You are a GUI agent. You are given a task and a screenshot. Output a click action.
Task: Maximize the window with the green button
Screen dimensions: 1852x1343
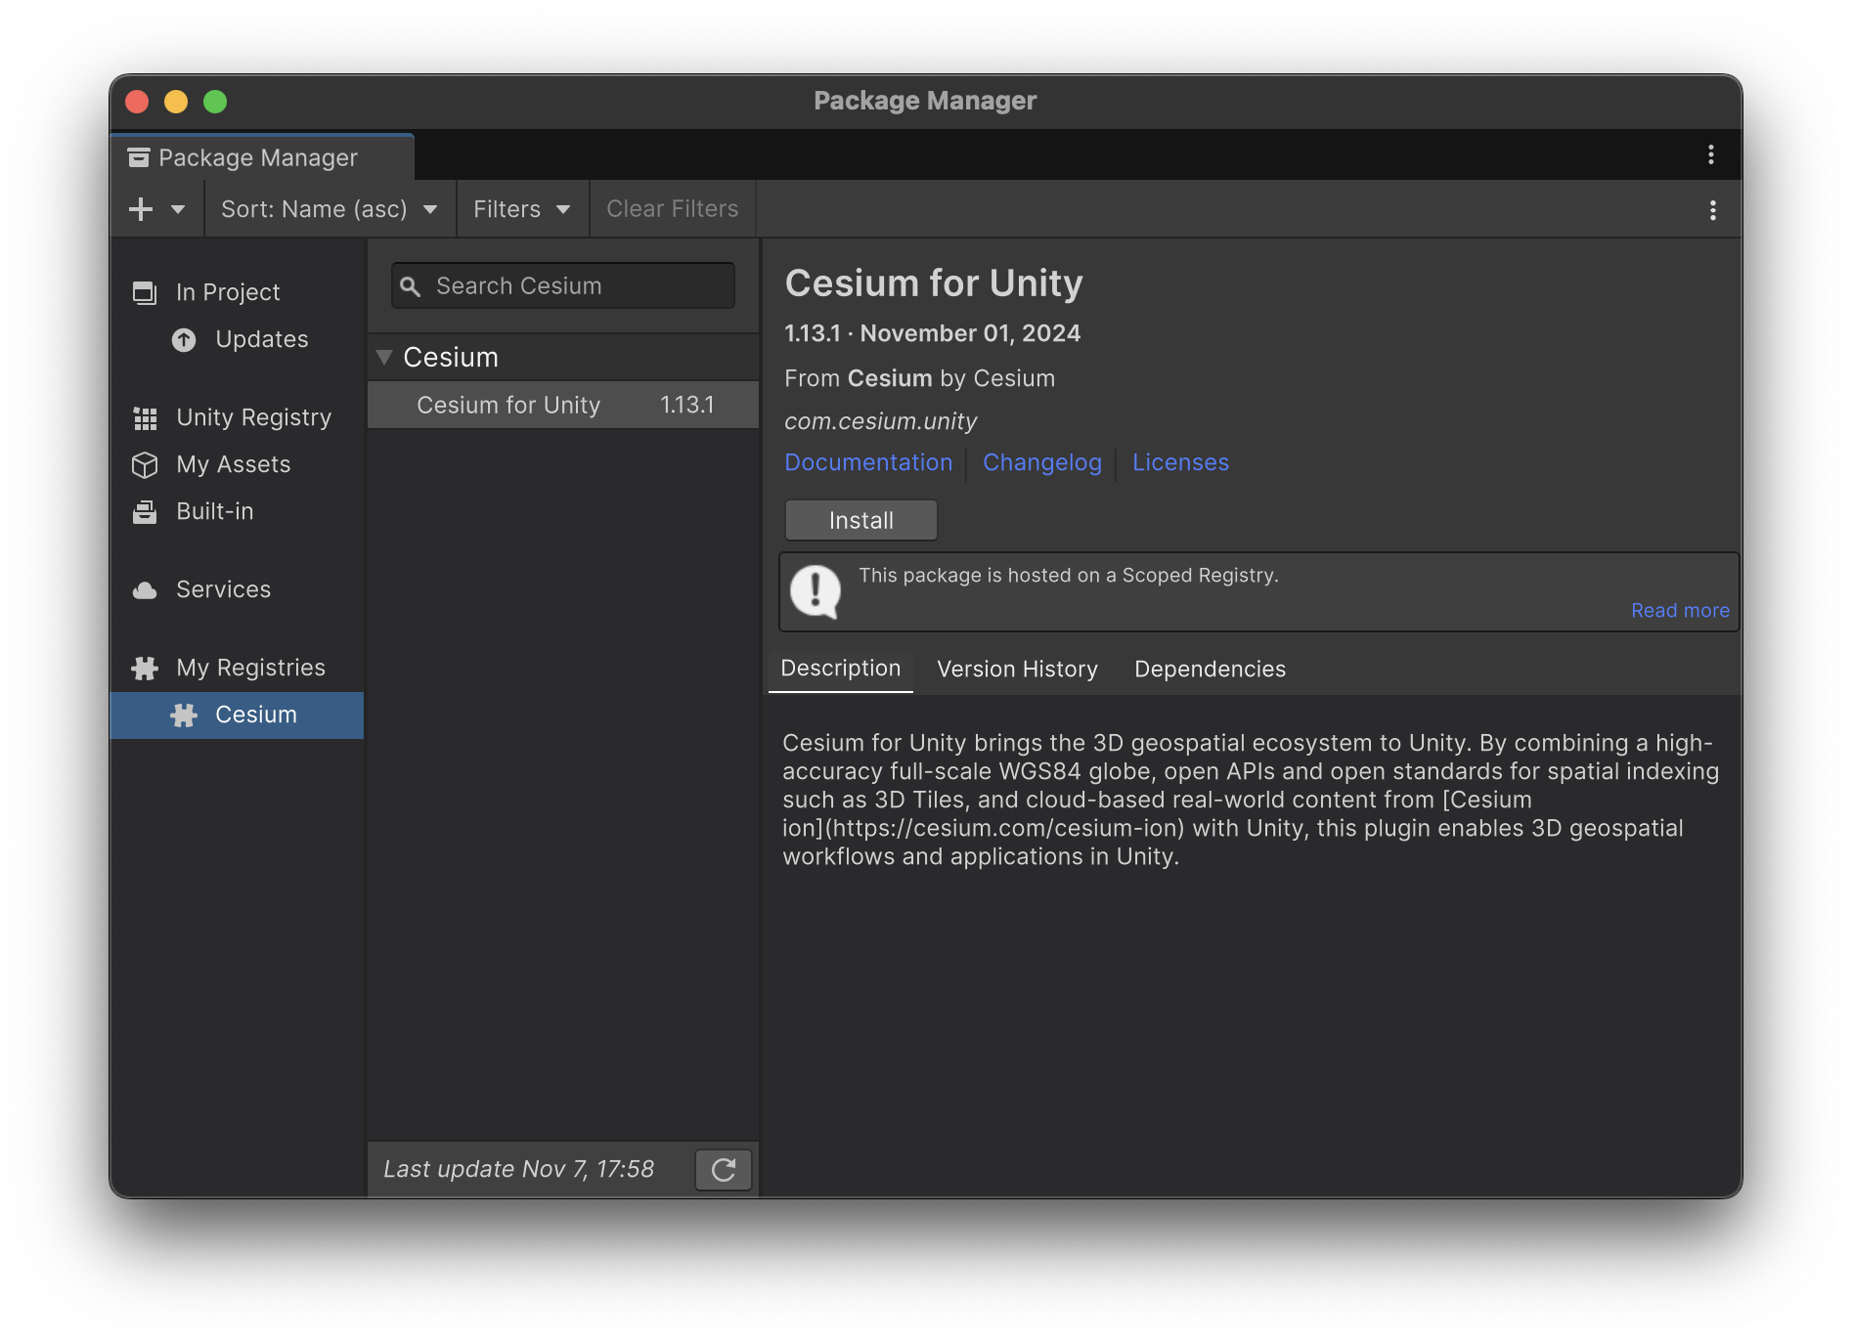[x=215, y=102]
